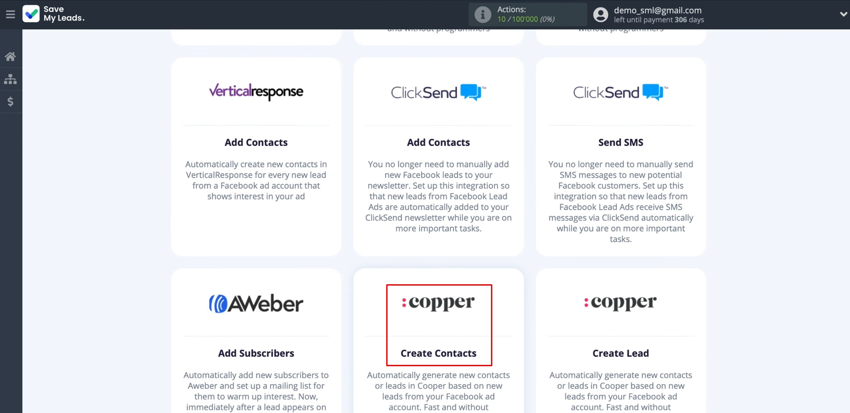
Task: Click the ClickSend Add Contacts description text
Action: point(438,196)
